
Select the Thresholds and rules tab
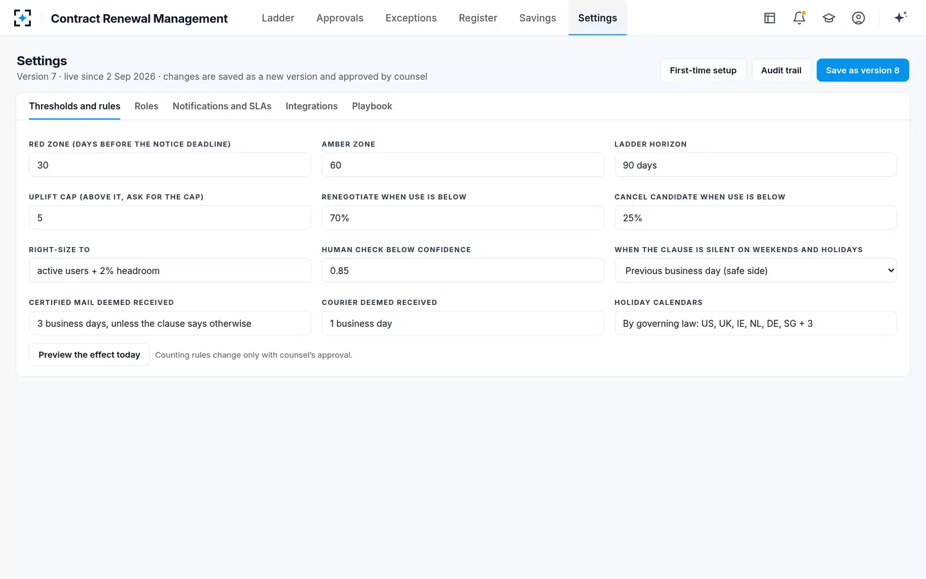(75, 106)
